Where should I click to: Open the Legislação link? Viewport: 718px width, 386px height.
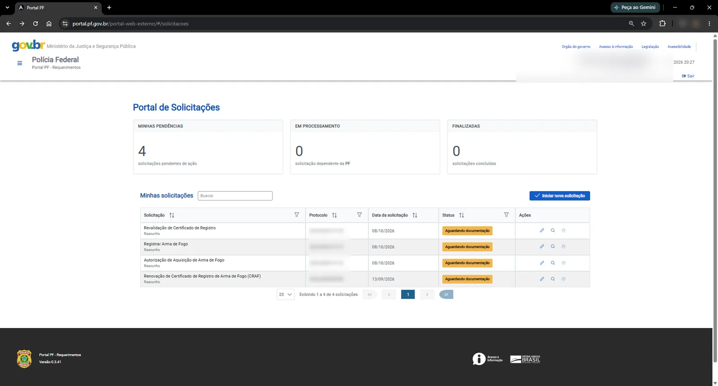point(650,47)
